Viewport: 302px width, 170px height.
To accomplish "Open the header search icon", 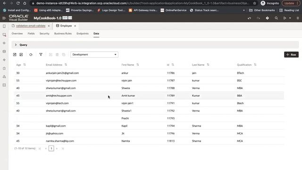I will tap(276, 18).
